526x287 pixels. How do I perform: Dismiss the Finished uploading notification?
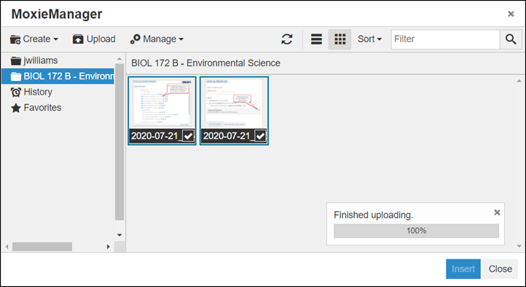tap(497, 212)
